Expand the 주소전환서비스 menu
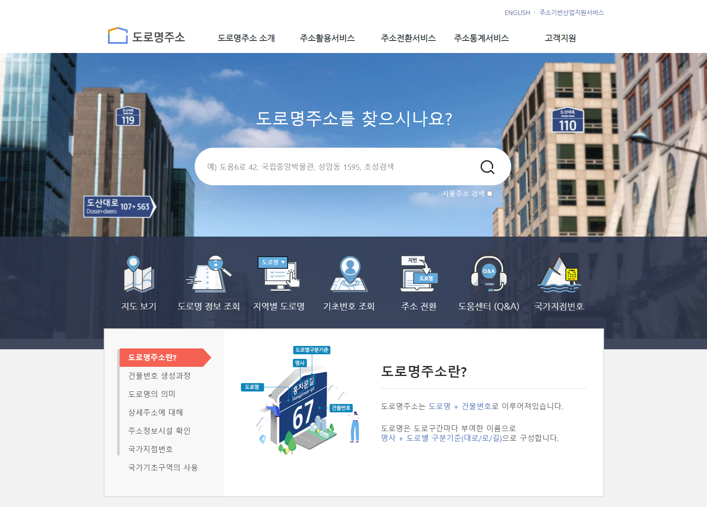This screenshot has height=507, width=707. pos(408,38)
